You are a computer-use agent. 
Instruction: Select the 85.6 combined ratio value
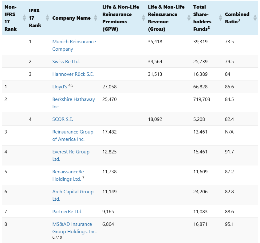229,87
